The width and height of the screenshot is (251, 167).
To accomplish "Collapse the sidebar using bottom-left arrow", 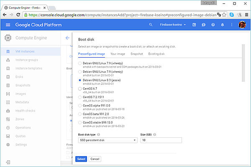I will coord(8,162).
